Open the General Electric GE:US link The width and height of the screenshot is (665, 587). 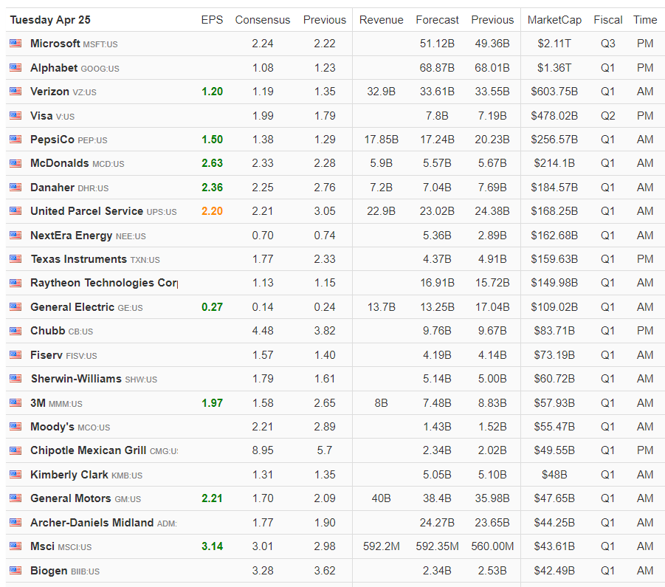pyautogui.click(x=86, y=307)
